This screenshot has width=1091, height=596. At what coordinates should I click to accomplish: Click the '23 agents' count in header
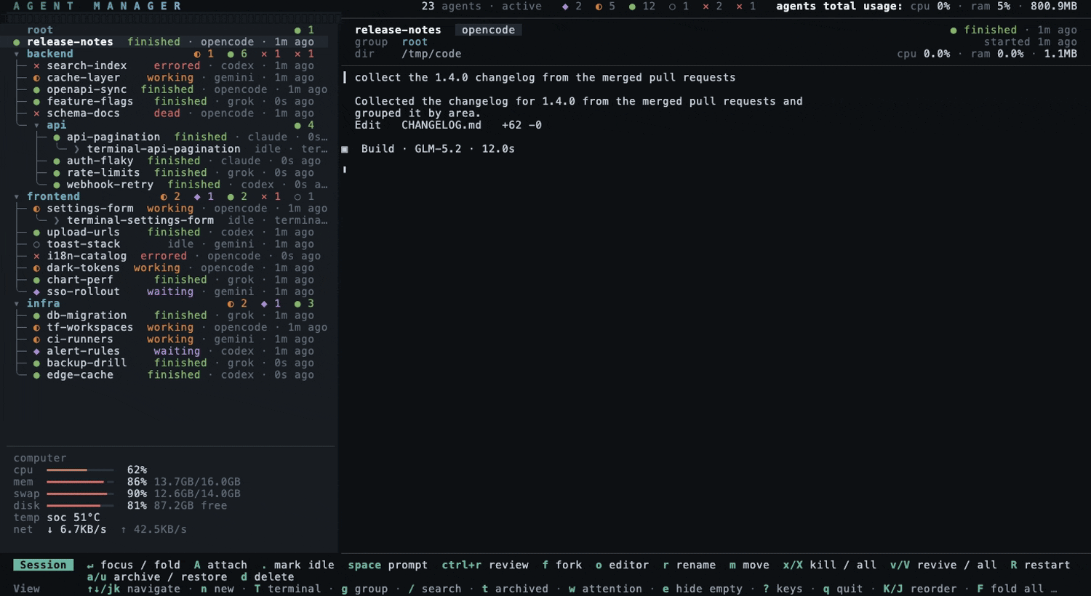pos(452,7)
